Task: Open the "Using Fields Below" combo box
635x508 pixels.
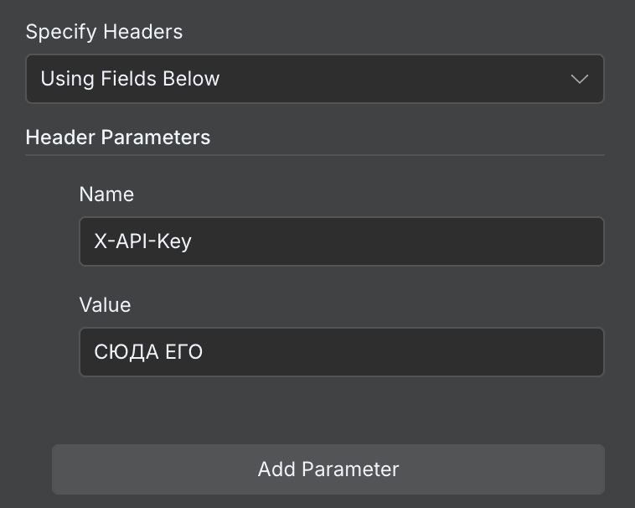Action: [x=314, y=79]
